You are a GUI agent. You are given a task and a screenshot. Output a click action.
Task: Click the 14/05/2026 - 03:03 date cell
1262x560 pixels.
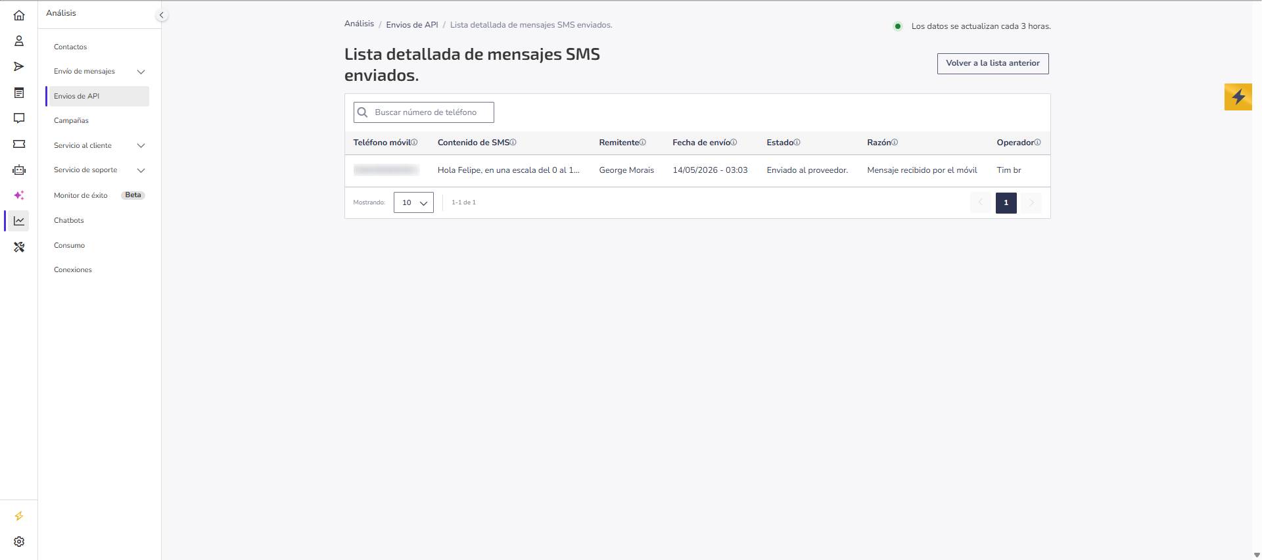[710, 170]
